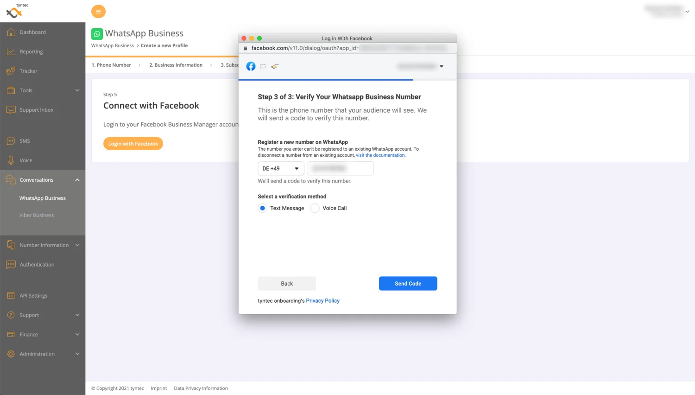
Task: Go to the 1. Phone Number step tab
Action: pyautogui.click(x=111, y=65)
